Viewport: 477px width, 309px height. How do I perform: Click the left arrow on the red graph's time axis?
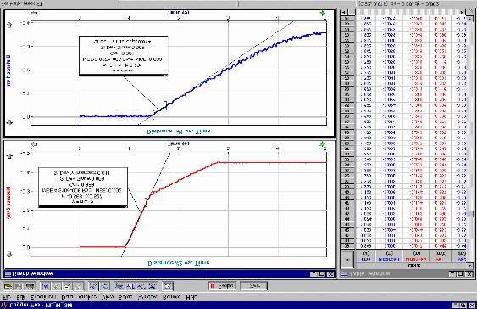pos(35,144)
